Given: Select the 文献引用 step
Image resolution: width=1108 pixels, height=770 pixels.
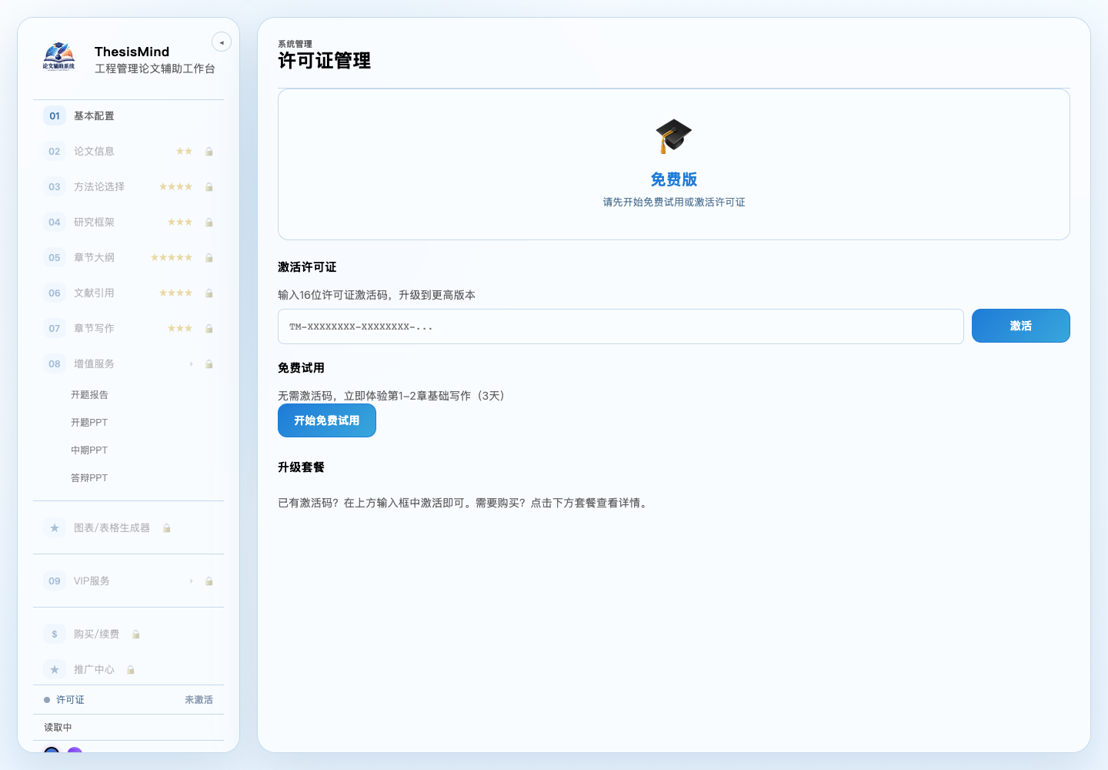Looking at the screenshot, I should [128, 293].
